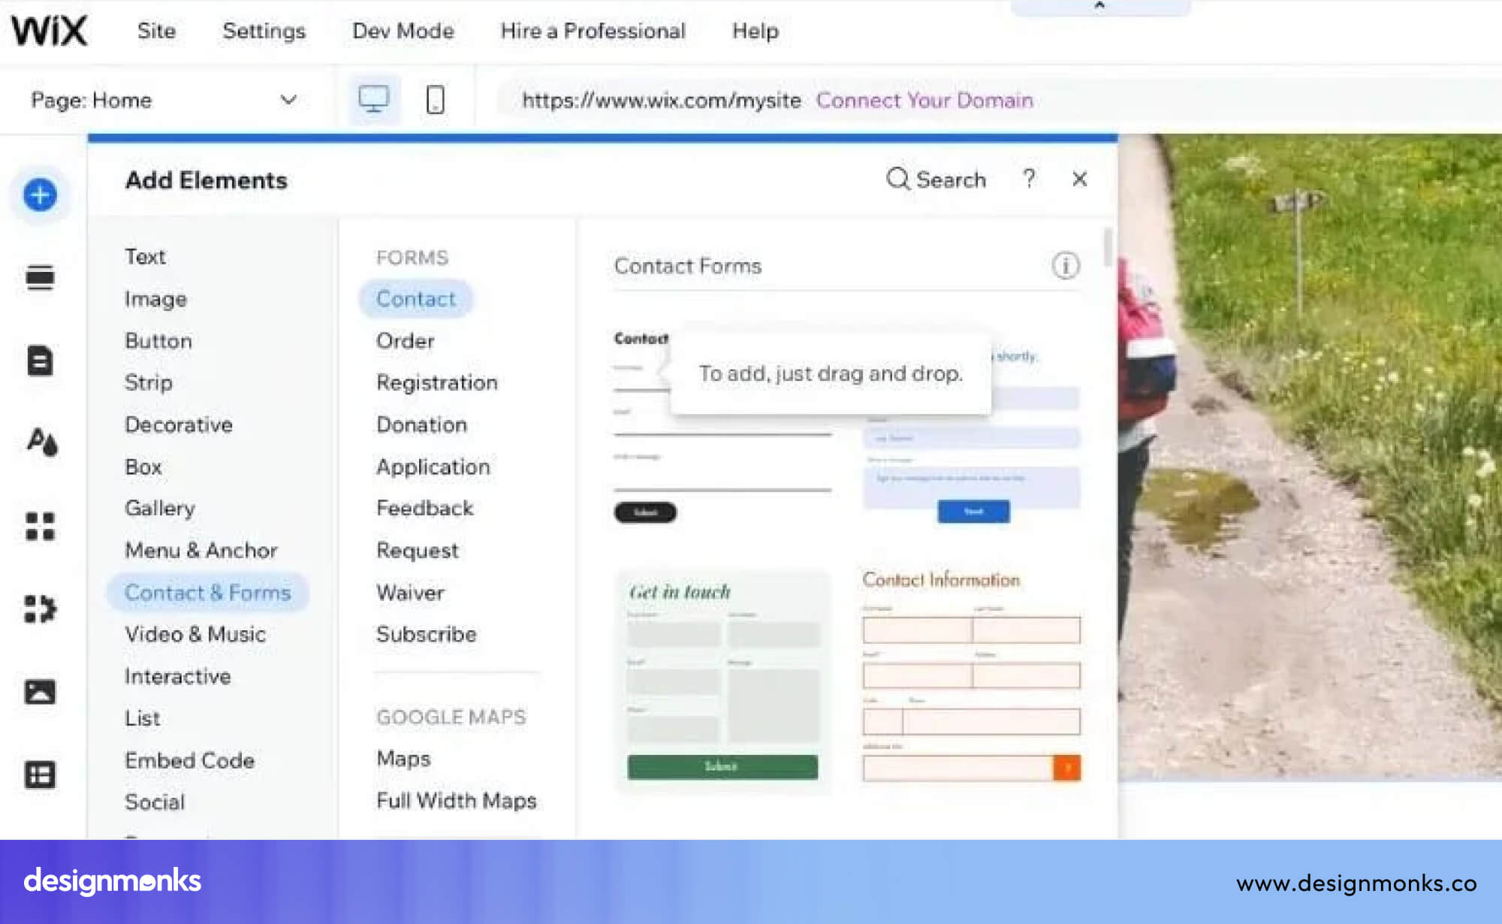The height and width of the screenshot is (924, 1502).
Task: Open the help question mark in the panel
Action: tap(1029, 179)
